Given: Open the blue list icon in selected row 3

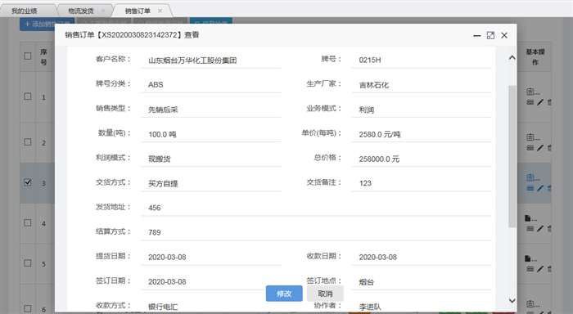Looking at the screenshot, I should click(x=530, y=188).
